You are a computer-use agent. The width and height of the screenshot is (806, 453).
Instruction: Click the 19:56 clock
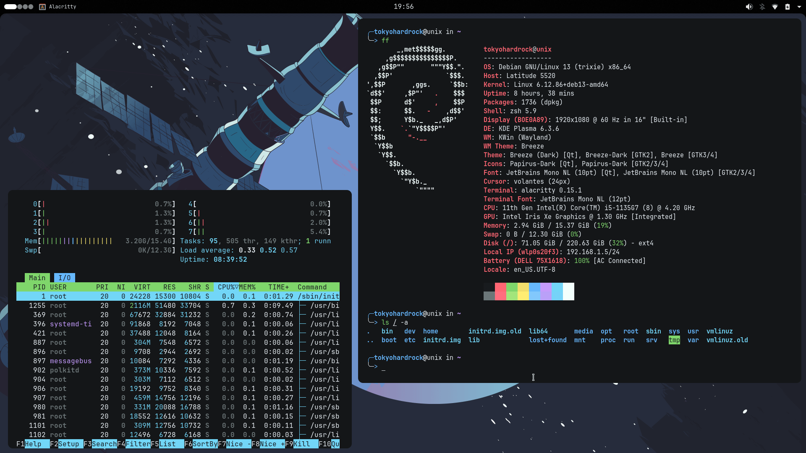403,7
